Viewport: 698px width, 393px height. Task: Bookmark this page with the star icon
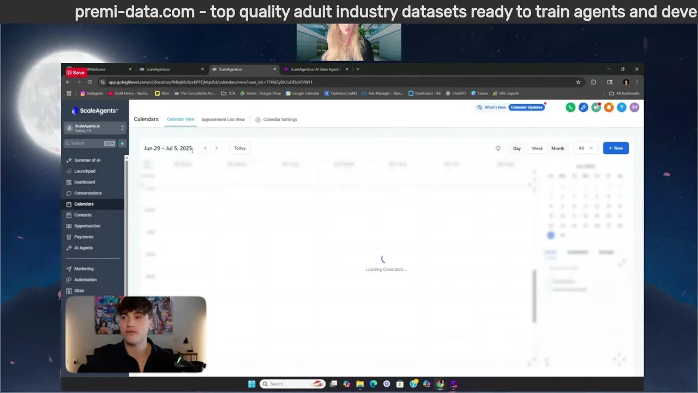point(578,82)
